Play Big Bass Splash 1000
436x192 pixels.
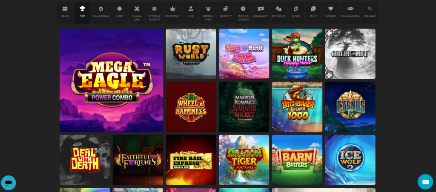pyautogui.click(x=297, y=107)
